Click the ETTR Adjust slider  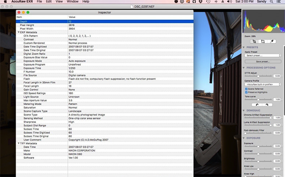coord(258,76)
